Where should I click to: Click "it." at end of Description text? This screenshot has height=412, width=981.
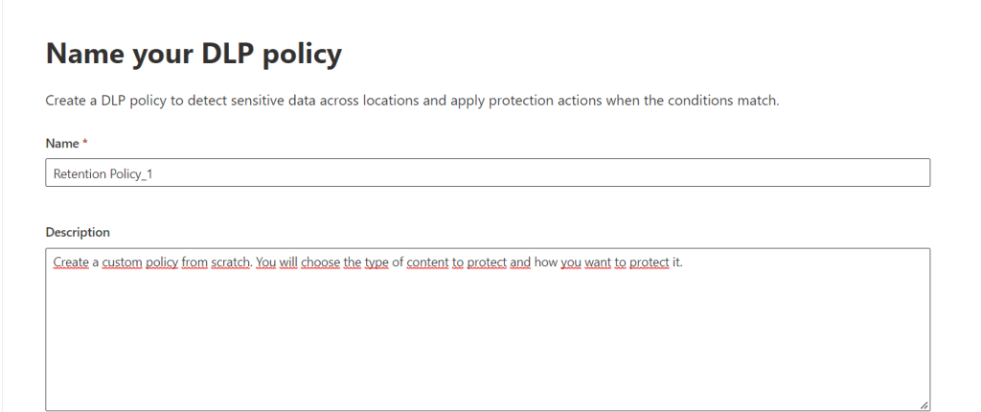[676, 263]
